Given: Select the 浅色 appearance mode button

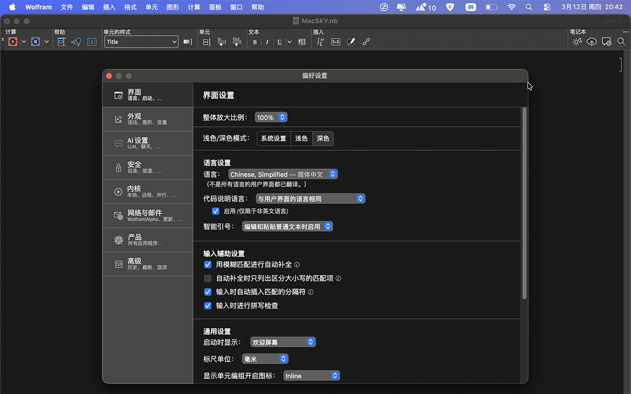Looking at the screenshot, I should (301, 139).
